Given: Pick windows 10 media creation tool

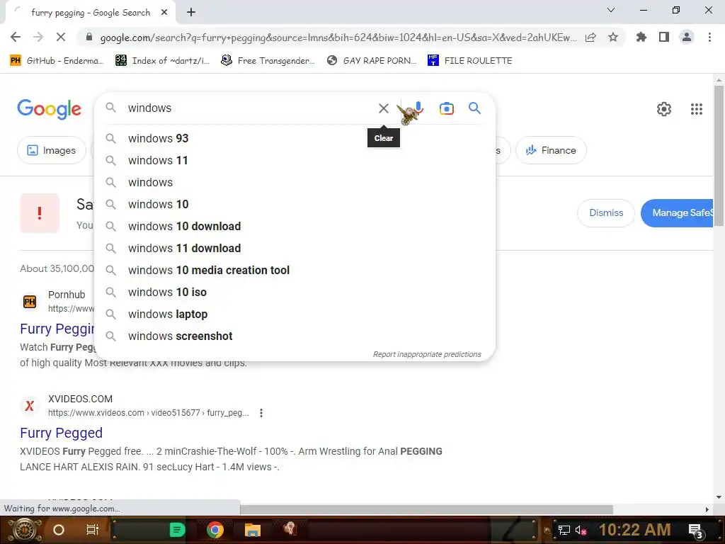Looking at the screenshot, I should coord(295,270).
